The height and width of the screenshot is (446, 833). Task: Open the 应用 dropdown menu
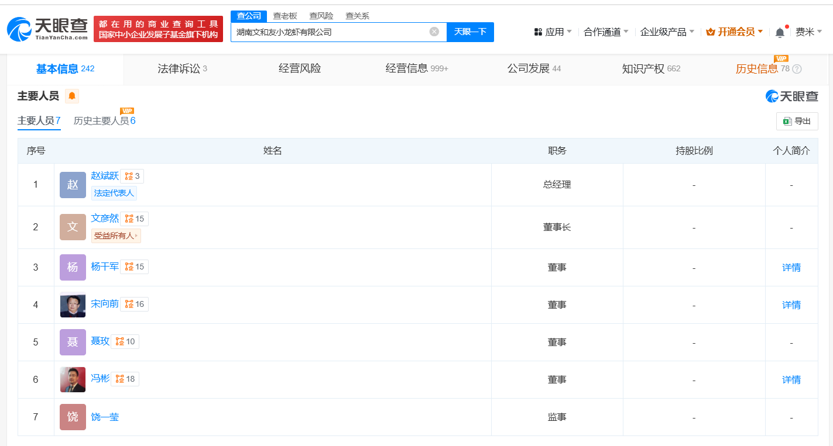click(x=553, y=32)
